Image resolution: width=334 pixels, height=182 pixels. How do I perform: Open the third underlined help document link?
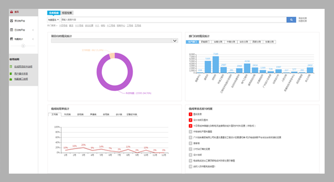[21, 79]
